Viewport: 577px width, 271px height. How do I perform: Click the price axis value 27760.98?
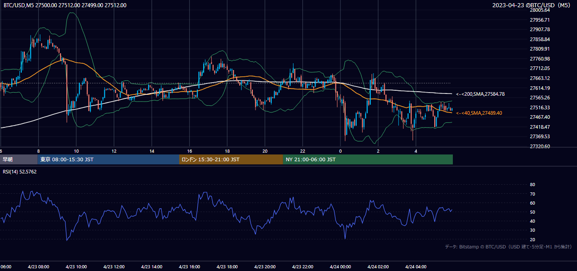540,59
